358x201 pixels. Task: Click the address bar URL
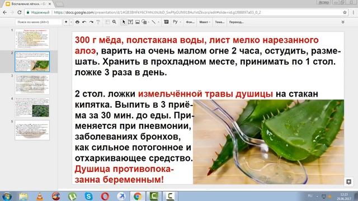tap(157, 12)
